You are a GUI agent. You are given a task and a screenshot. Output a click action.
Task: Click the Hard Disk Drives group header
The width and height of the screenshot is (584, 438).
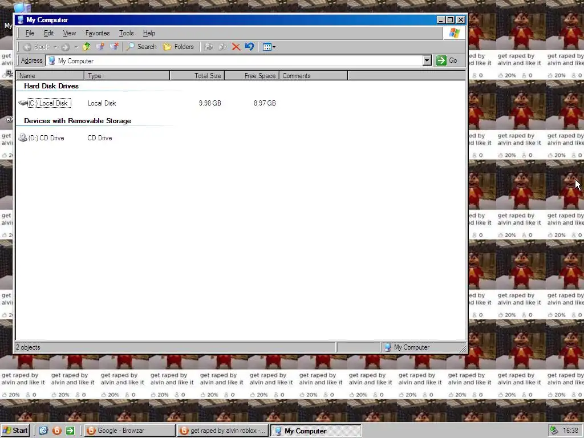pyautogui.click(x=51, y=86)
